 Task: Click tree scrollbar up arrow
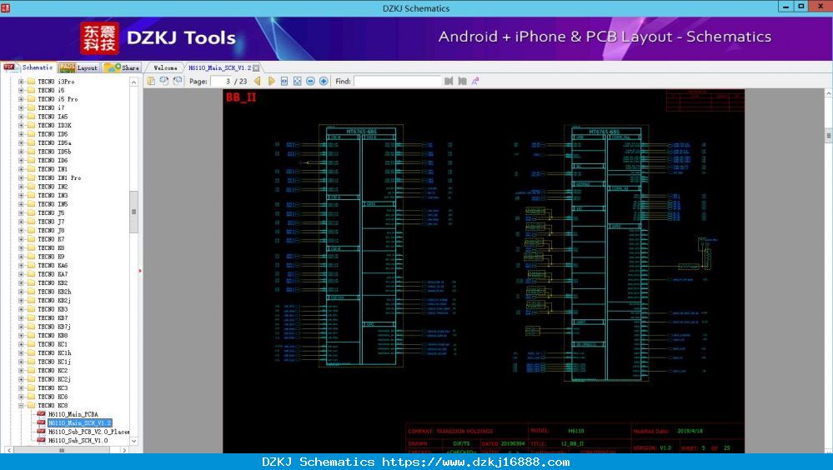click(x=134, y=82)
